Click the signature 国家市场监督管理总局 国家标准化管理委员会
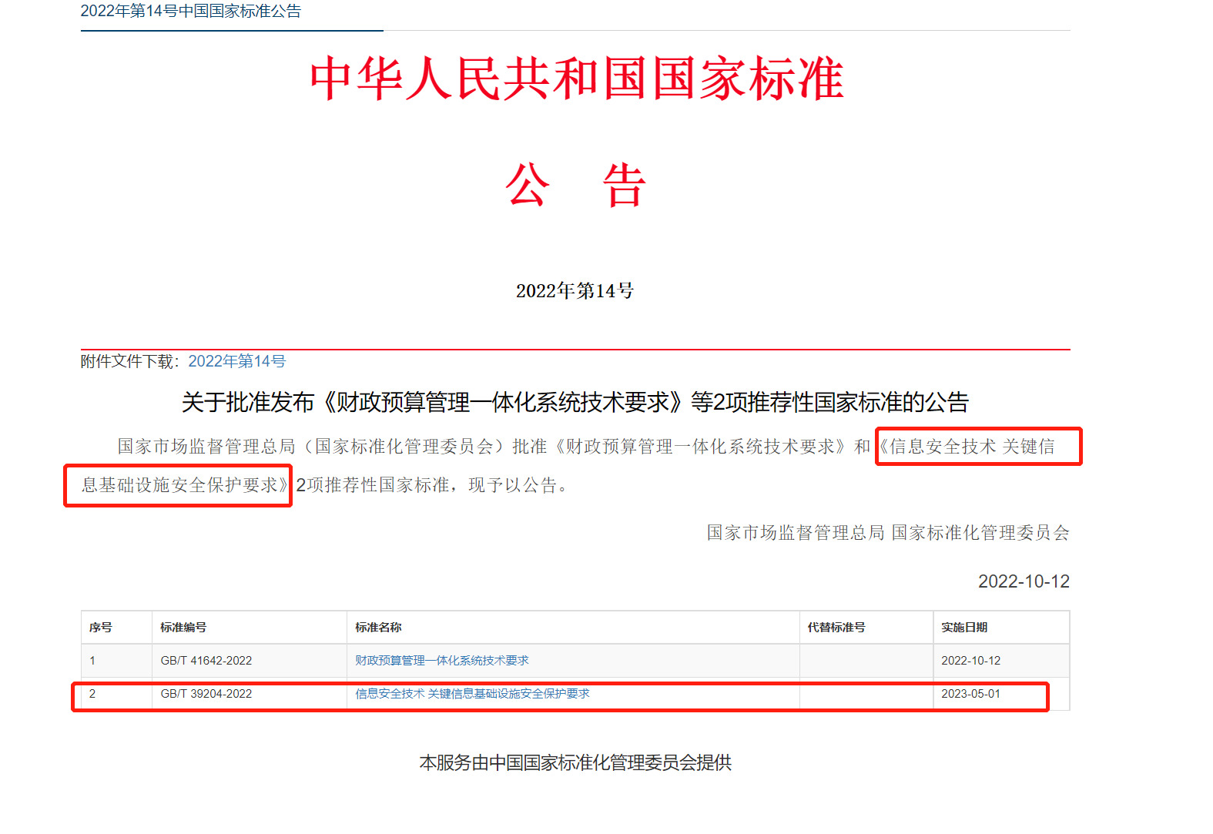 pos(888,532)
